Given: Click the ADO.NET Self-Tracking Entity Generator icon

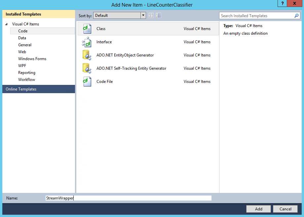Looking at the screenshot, I should [86, 68].
